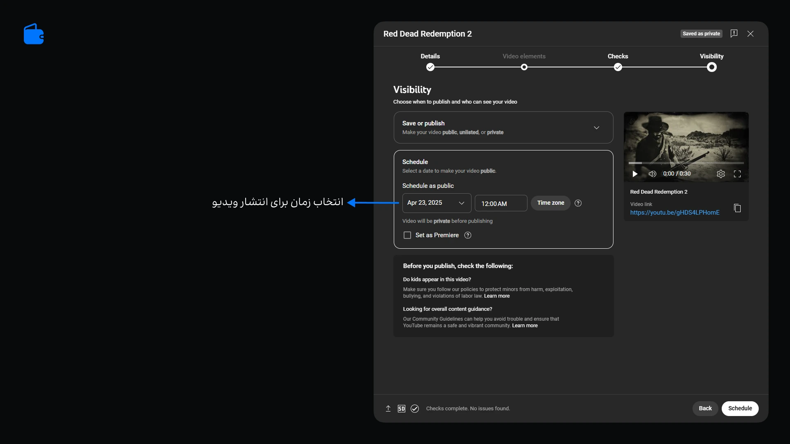790x444 pixels.
Task: Enable the Set as Premiere checkbox
Action: point(407,235)
